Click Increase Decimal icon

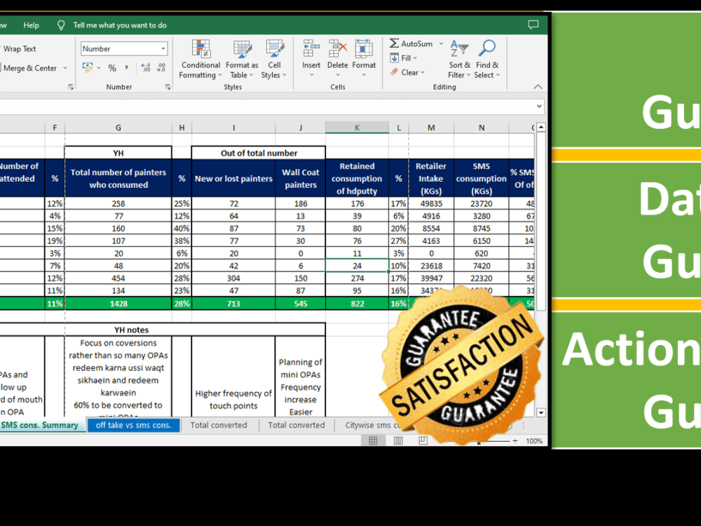pos(146,68)
